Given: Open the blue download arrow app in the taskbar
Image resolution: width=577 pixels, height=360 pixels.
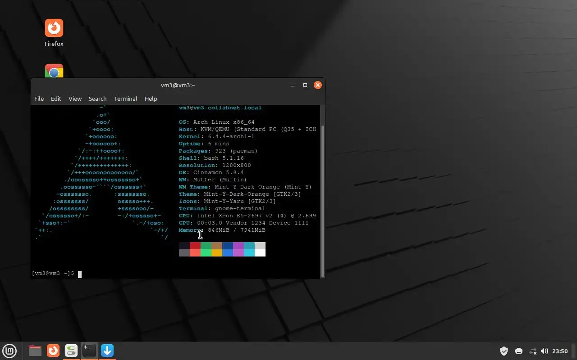Looking at the screenshot, I should tap(107, 351).
